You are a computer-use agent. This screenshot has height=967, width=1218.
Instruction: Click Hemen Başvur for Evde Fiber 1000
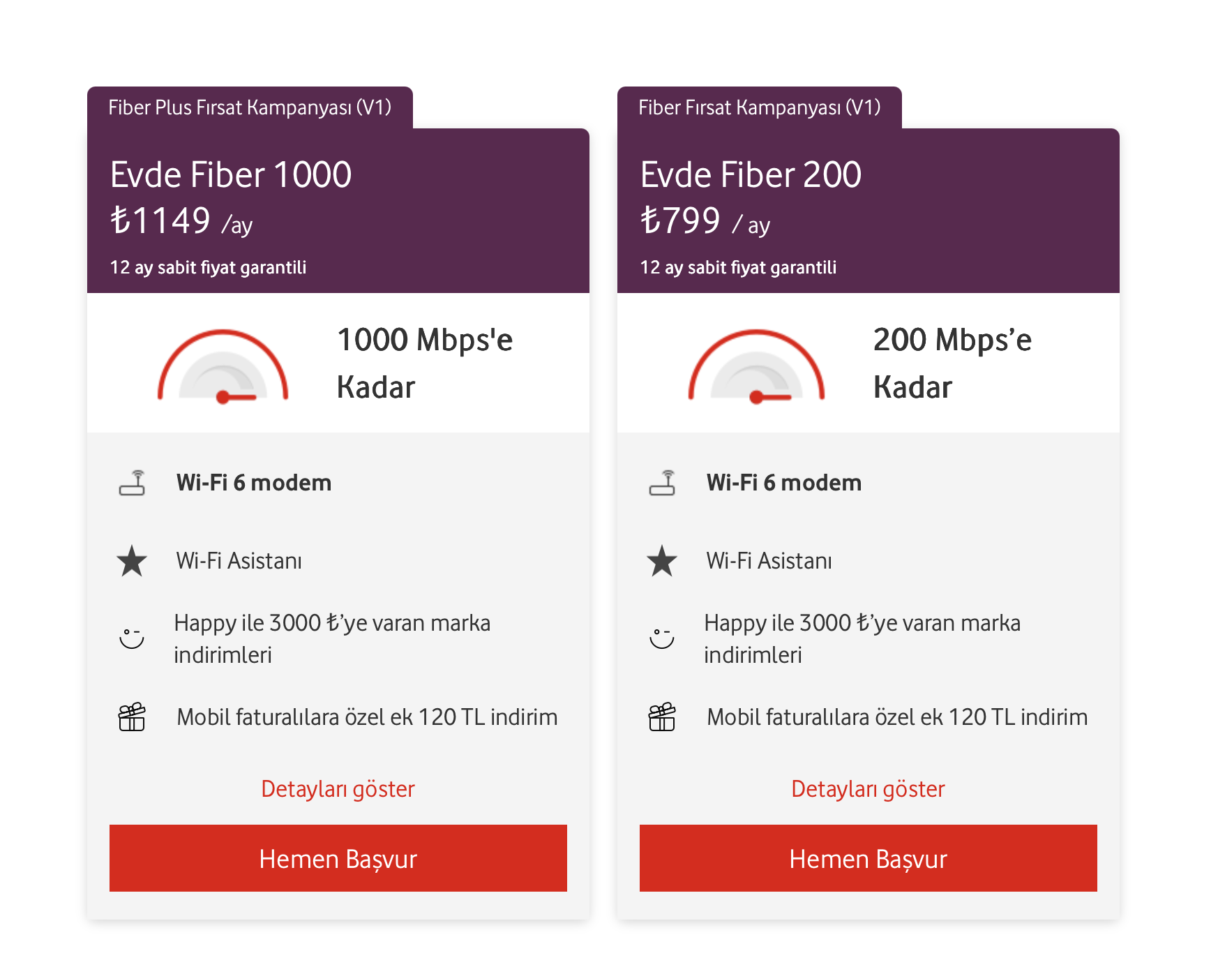(x=338, y=858)
